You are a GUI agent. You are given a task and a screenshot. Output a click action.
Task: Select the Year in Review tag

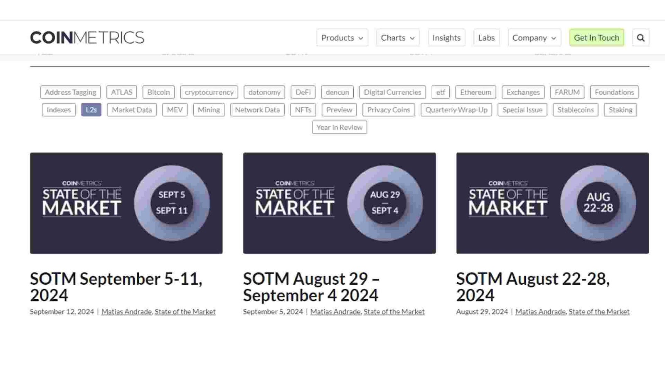tap(340, 127)
